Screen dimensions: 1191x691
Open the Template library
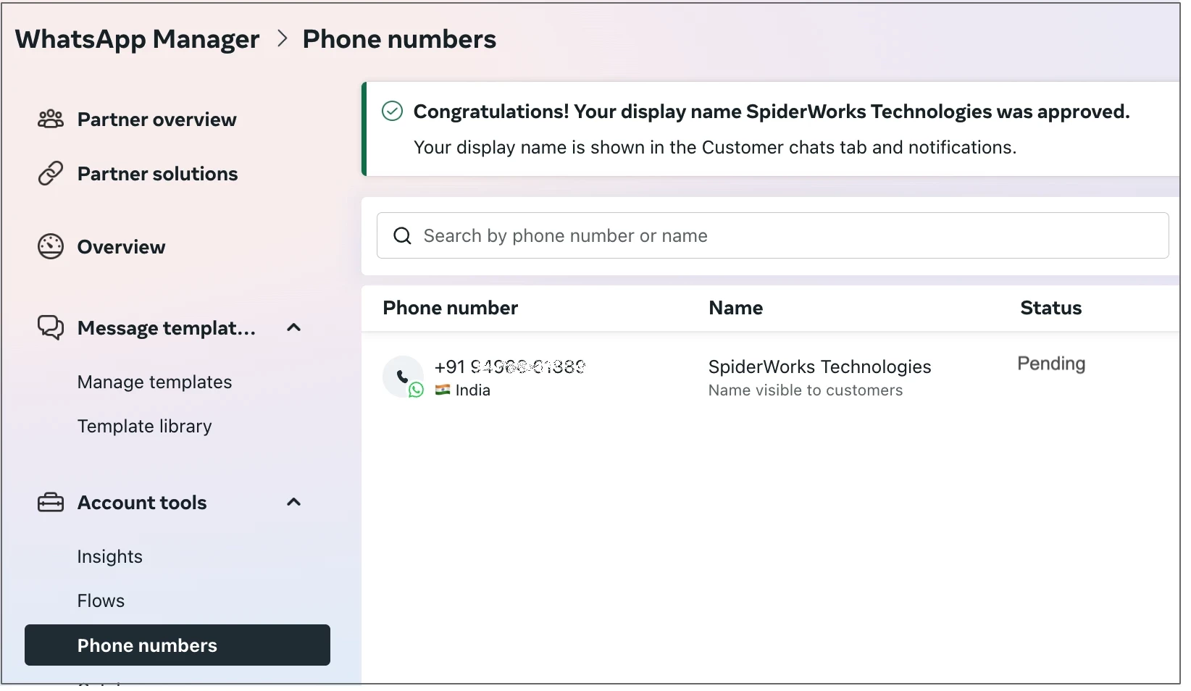pos(144,427)
